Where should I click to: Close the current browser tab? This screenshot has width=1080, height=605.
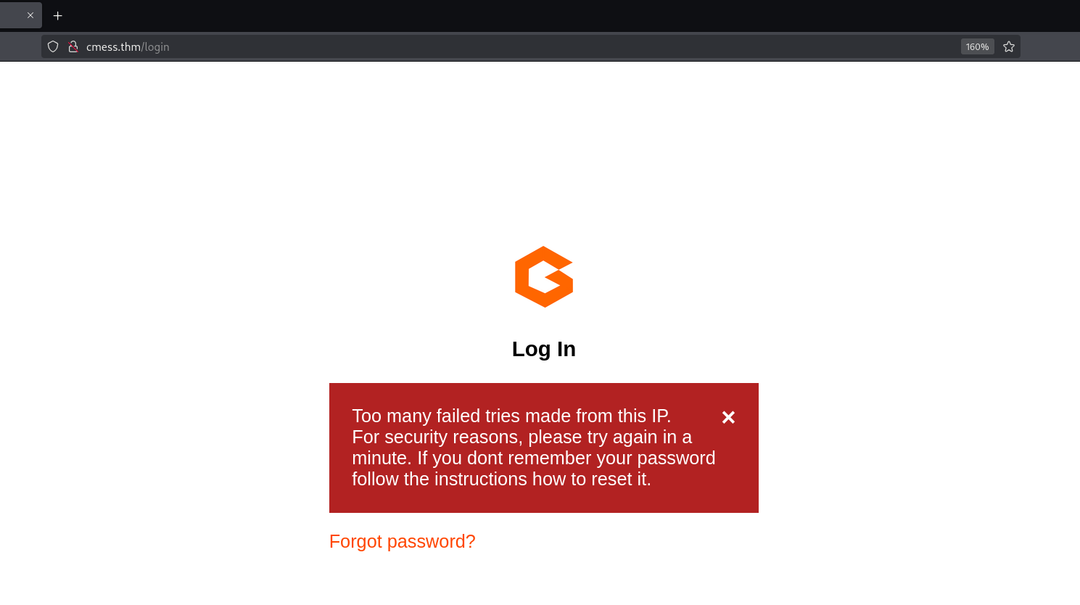(x=30, y=15)
